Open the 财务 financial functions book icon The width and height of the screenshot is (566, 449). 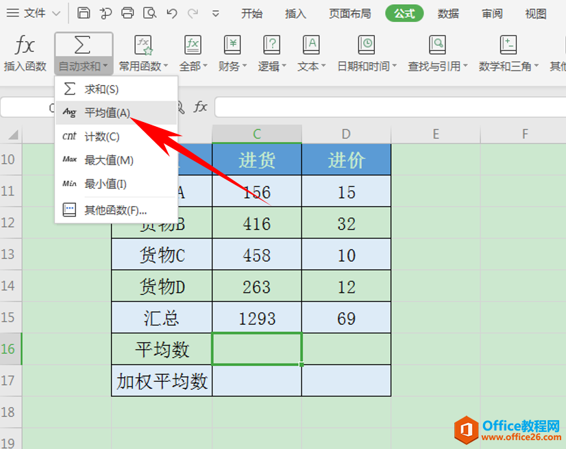coord(232,46)
